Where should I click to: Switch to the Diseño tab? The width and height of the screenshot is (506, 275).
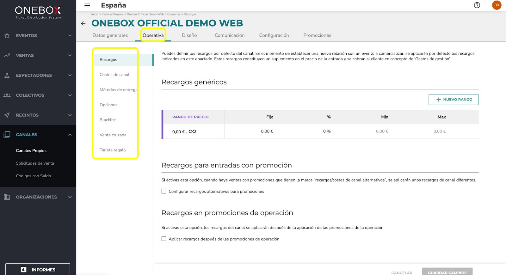point(189,35)
